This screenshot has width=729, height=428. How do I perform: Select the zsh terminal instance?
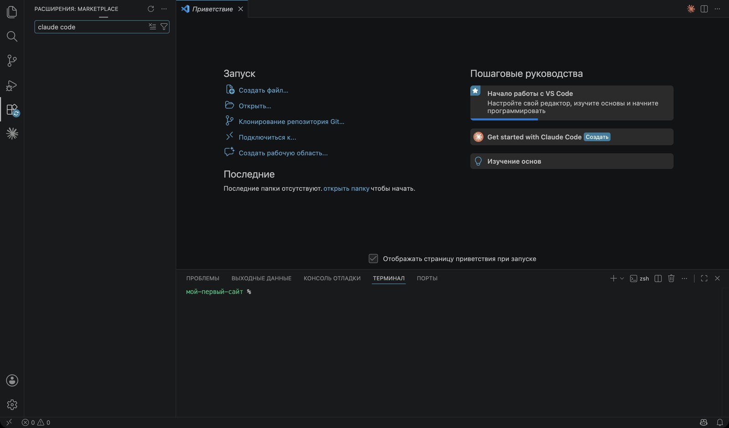coord(639,278)
